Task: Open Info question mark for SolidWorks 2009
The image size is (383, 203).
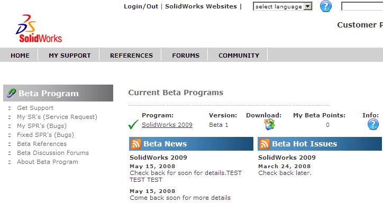Action: (373, 124)
